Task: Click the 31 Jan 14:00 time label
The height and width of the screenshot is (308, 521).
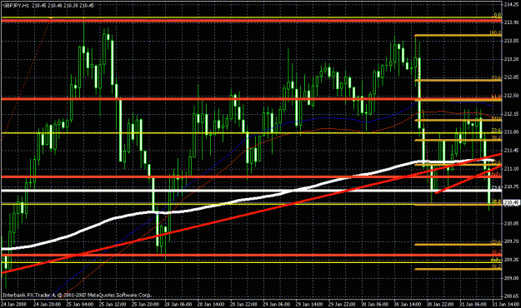Action: (x=505, y=305)
